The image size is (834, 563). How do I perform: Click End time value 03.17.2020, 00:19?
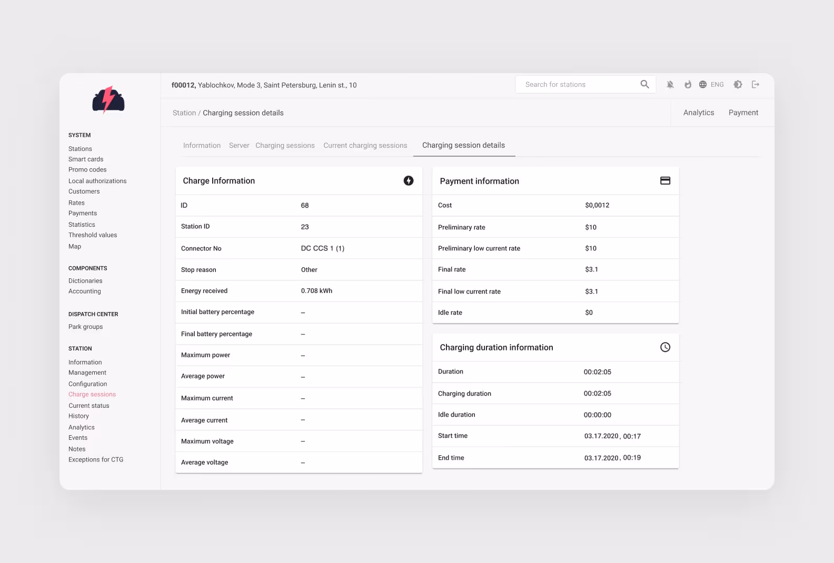coord(612,458)
